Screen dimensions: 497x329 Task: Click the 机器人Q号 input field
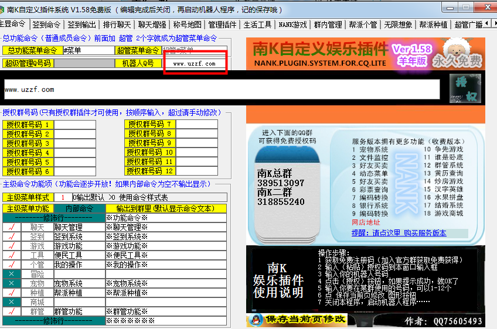tap(195, 63)
